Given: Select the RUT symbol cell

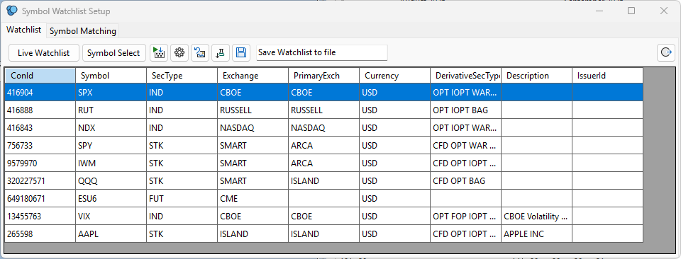Looking at the screenshot, I should pos(111,110).
